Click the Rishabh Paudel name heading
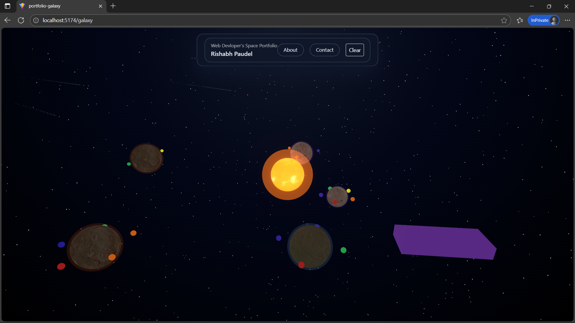 pyautogui.click(x=231, y=54)
